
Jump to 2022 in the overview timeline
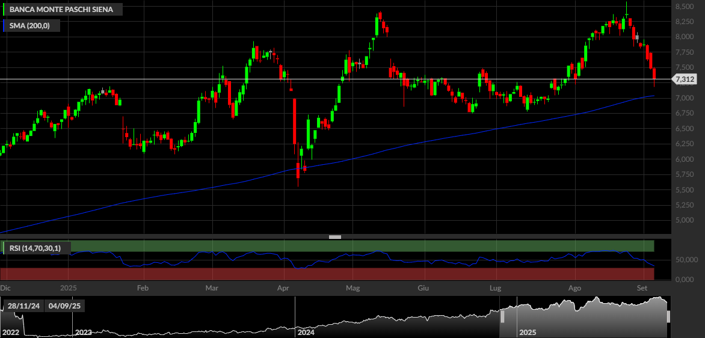pyautogui.click(x=10, y=333)
